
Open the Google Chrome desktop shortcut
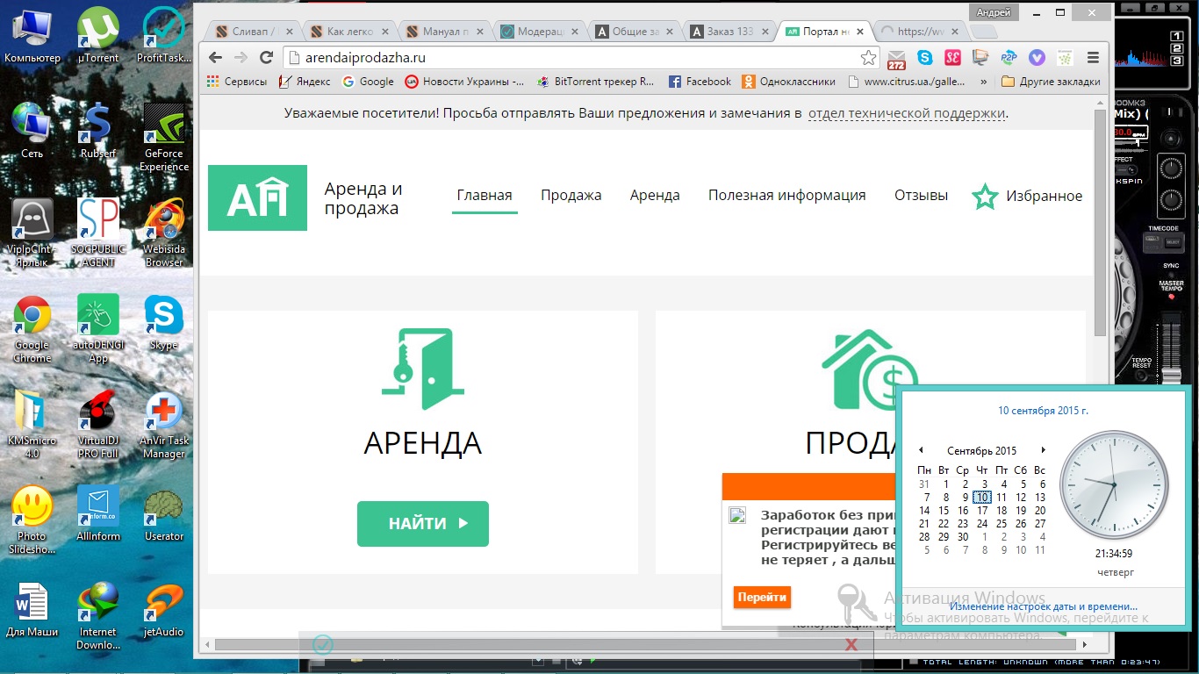click(32, 328)
